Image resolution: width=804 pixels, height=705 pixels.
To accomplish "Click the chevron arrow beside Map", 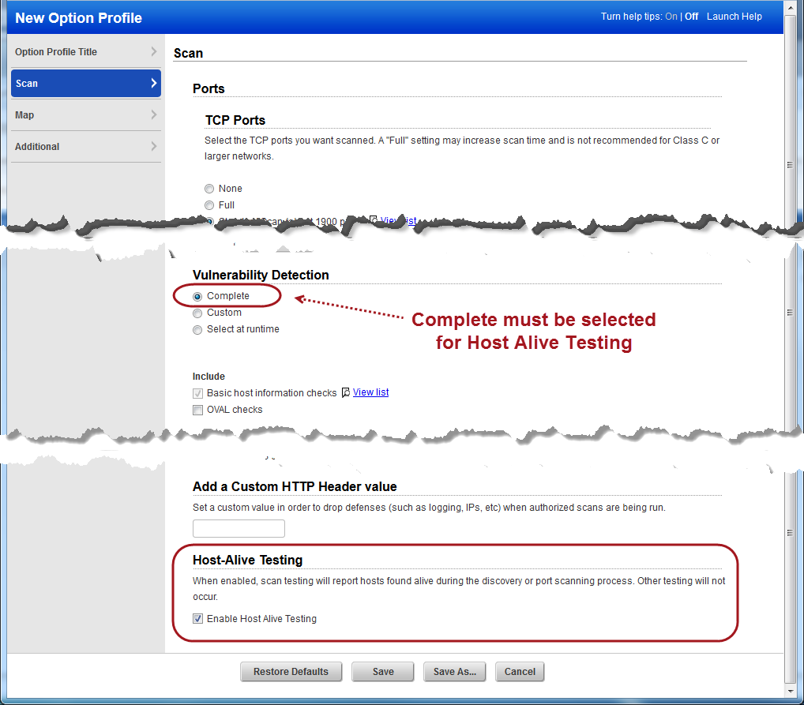I will (155, 114).
